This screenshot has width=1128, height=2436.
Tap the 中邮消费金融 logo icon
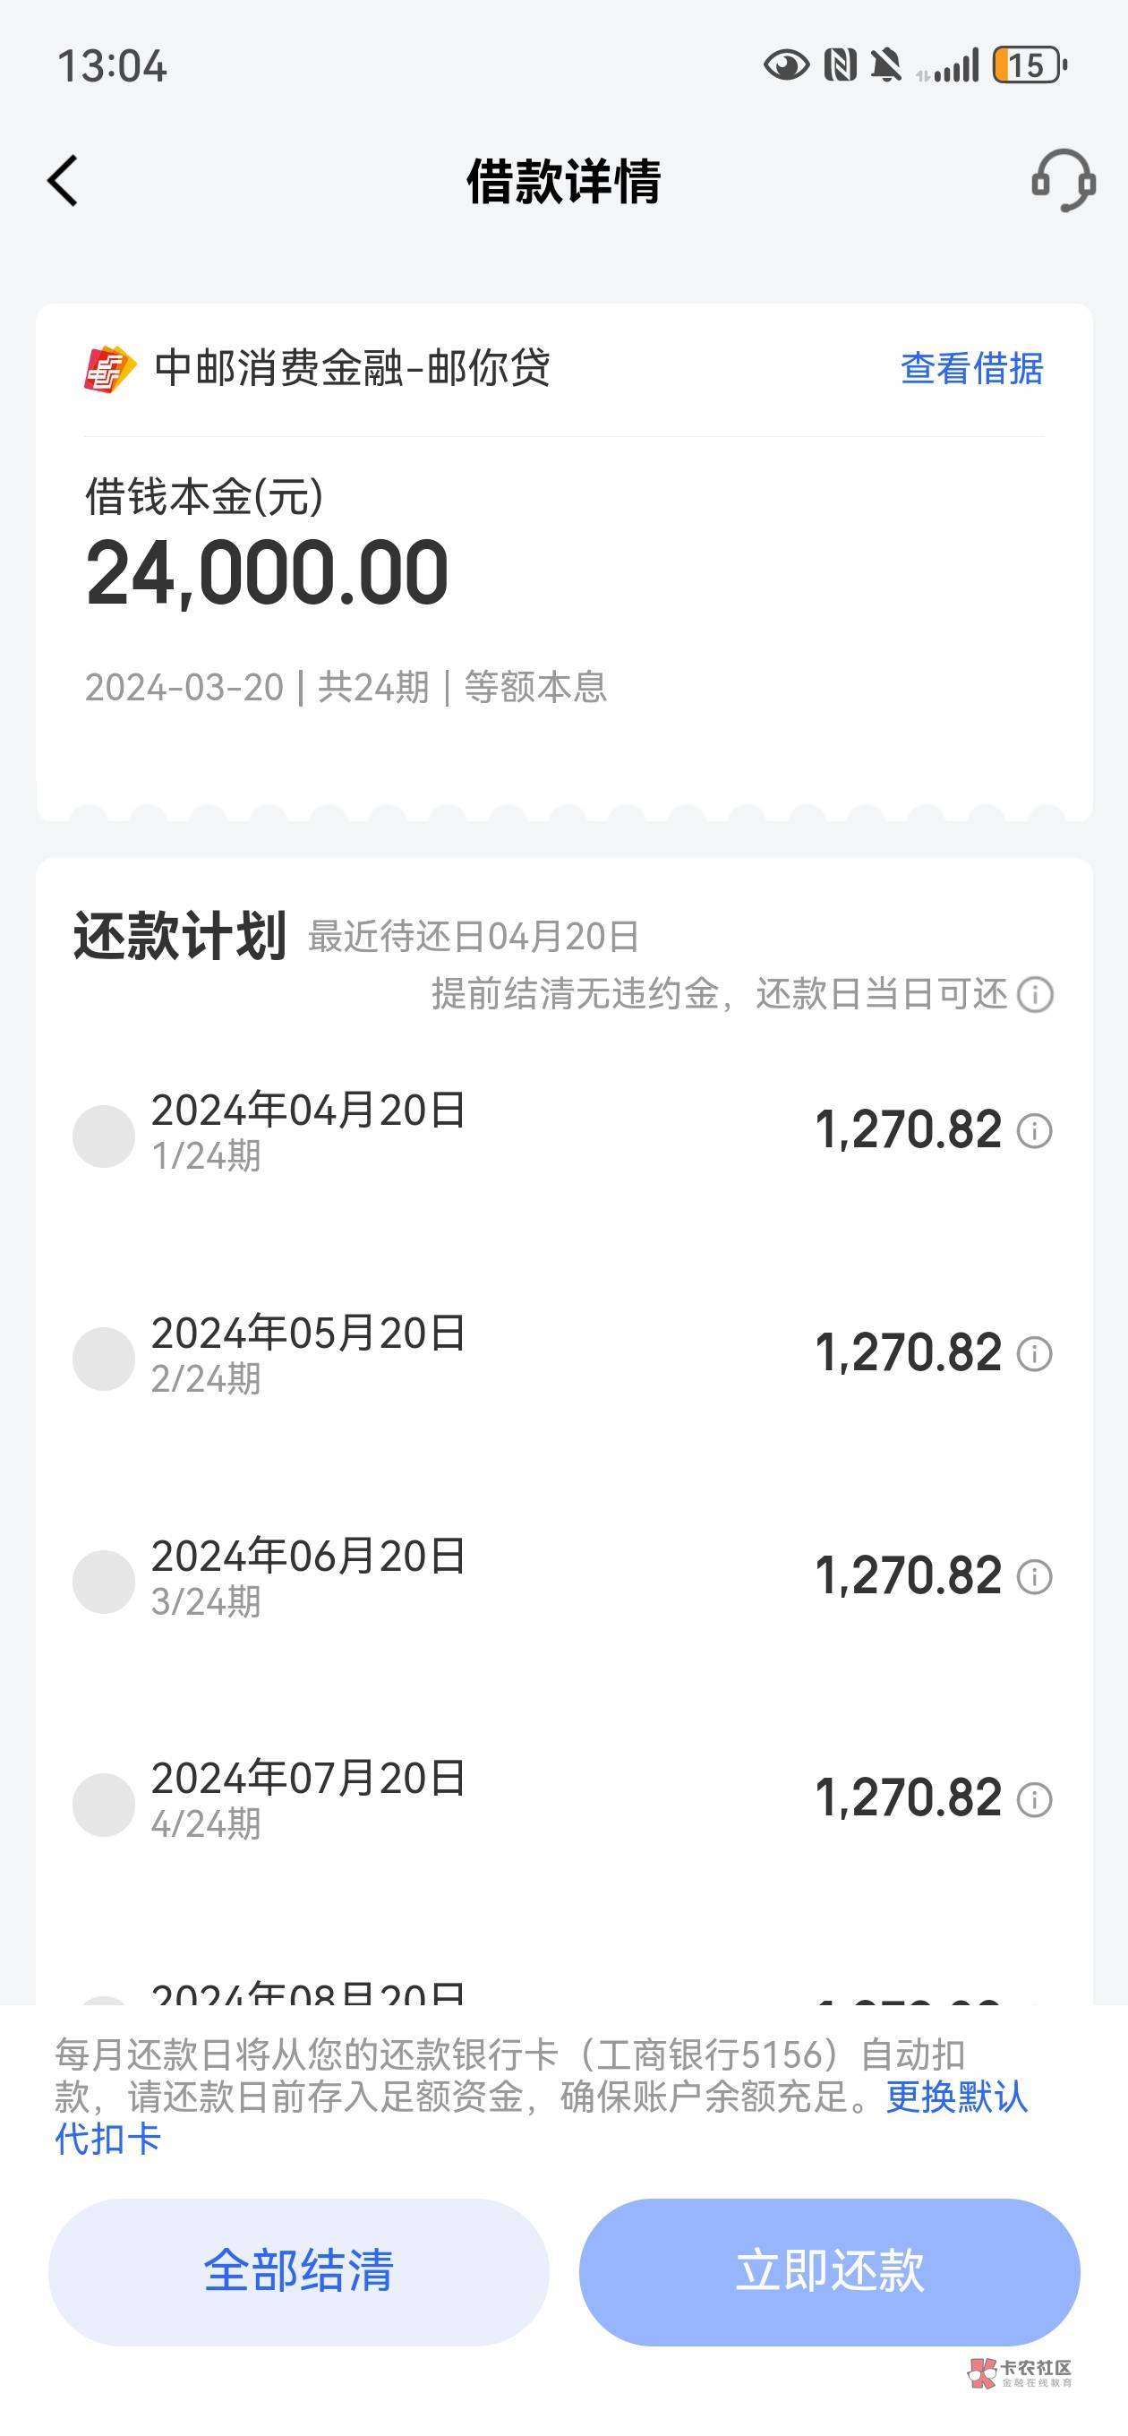[108, 369]
